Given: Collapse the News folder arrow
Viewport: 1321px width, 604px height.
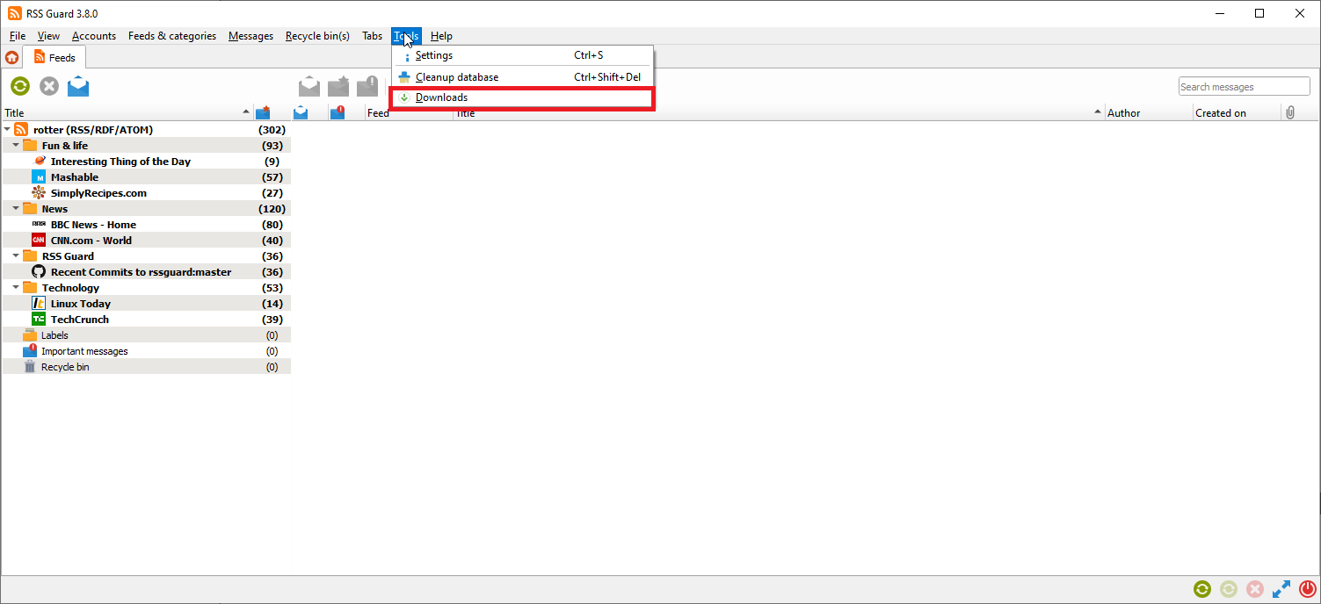Looking at the screenshot, I should point(16,209).
